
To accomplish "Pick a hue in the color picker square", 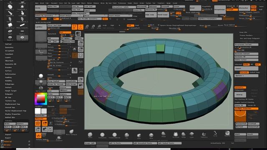I will [41, 98].
